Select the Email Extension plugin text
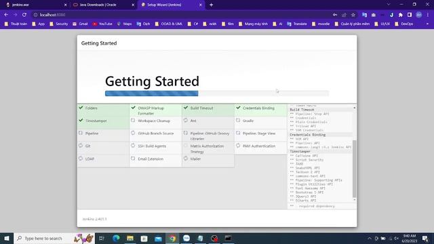 (x=151, y=159)
